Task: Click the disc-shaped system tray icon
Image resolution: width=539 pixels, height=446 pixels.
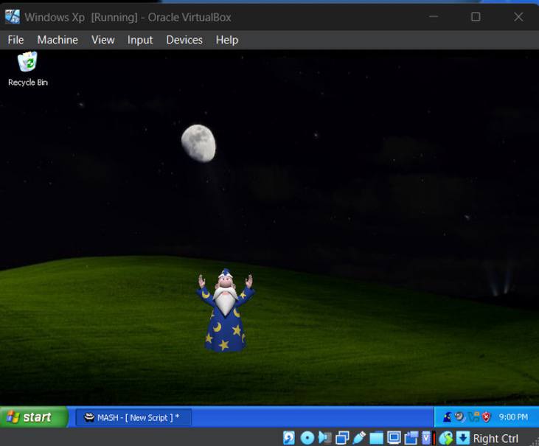Action: [459, 417]
